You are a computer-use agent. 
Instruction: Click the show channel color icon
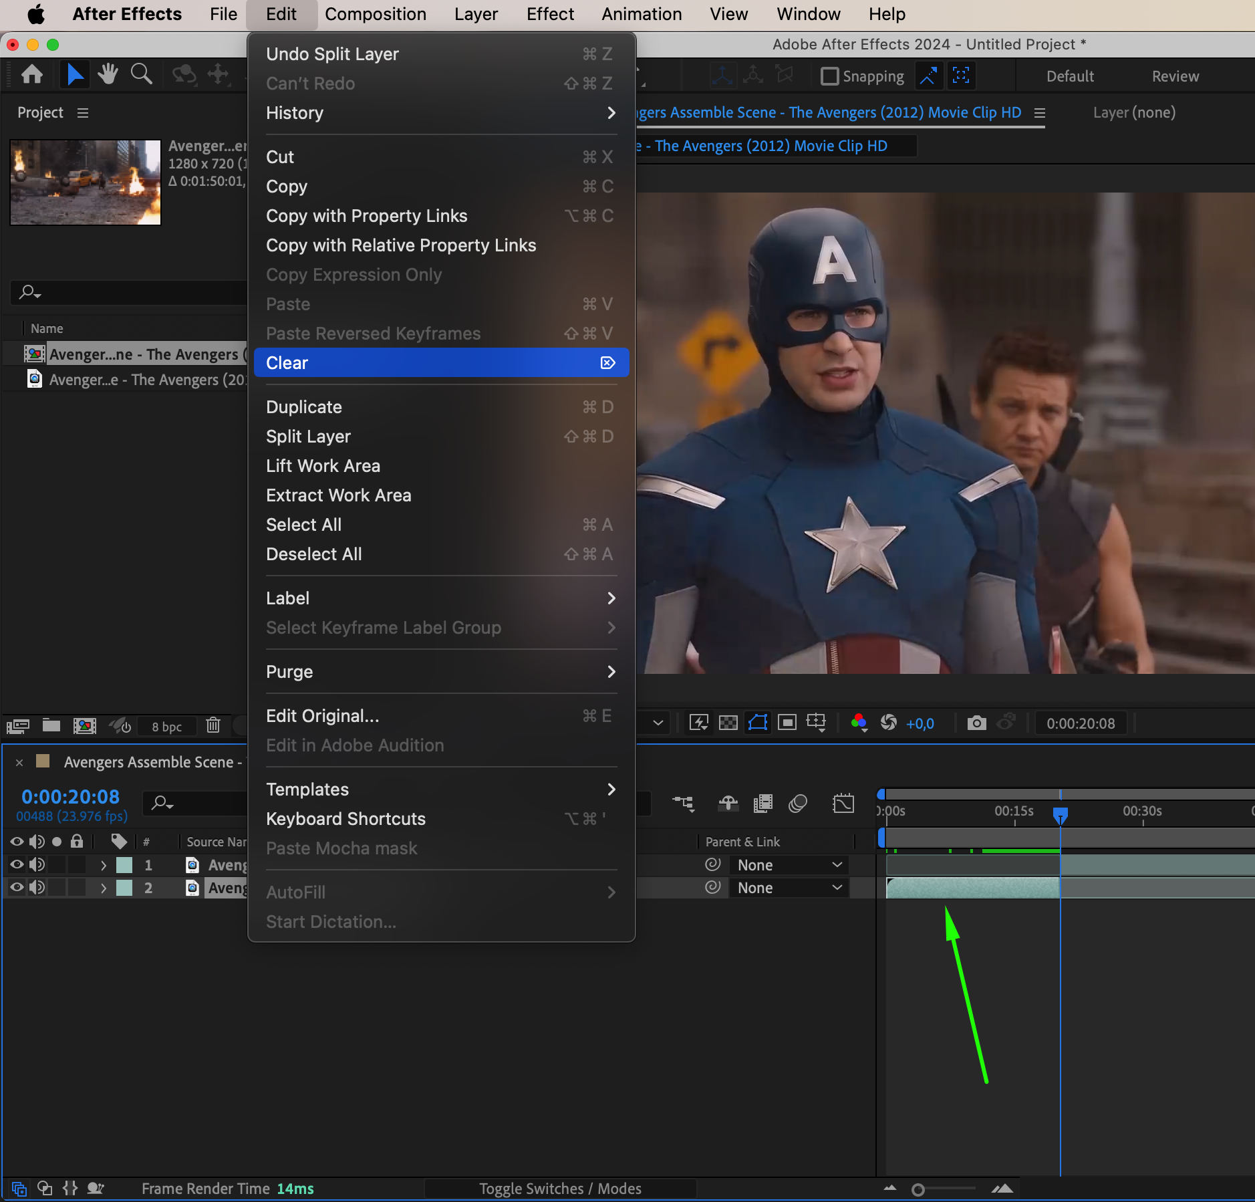[x=859, y=723]
